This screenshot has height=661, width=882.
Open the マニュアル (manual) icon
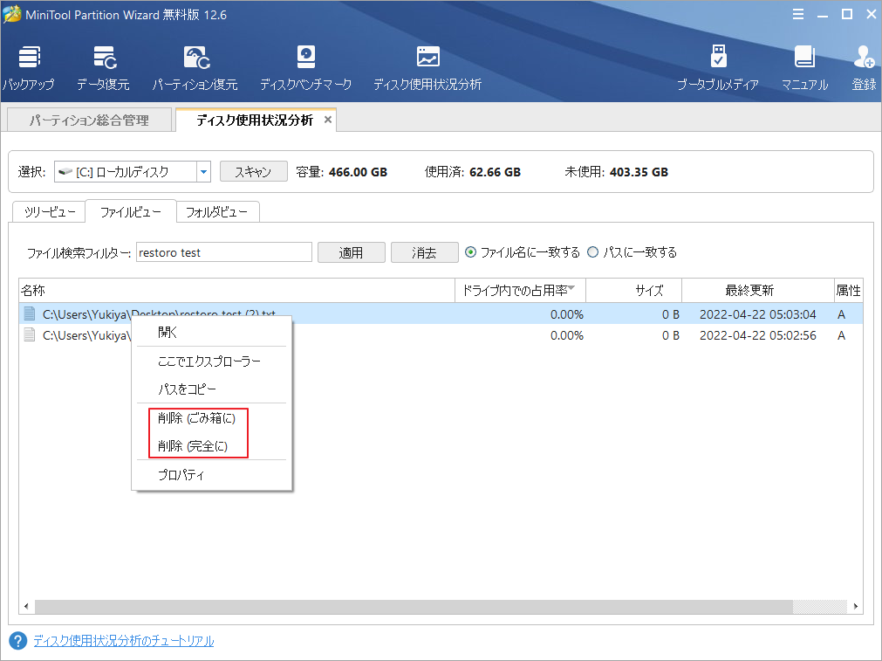(803, 65)
